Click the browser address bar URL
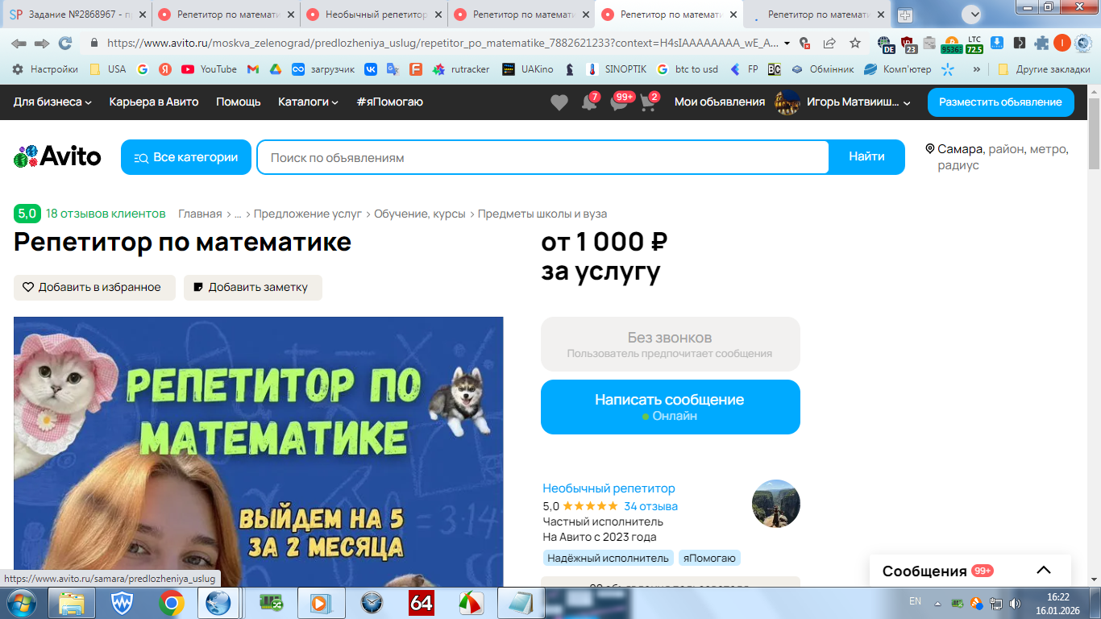Viewport: 1101px width, 619px height. [x=442, y=44]
